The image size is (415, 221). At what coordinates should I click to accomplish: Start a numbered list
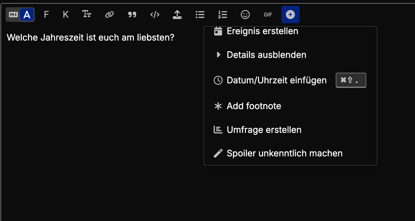point(223,15)
